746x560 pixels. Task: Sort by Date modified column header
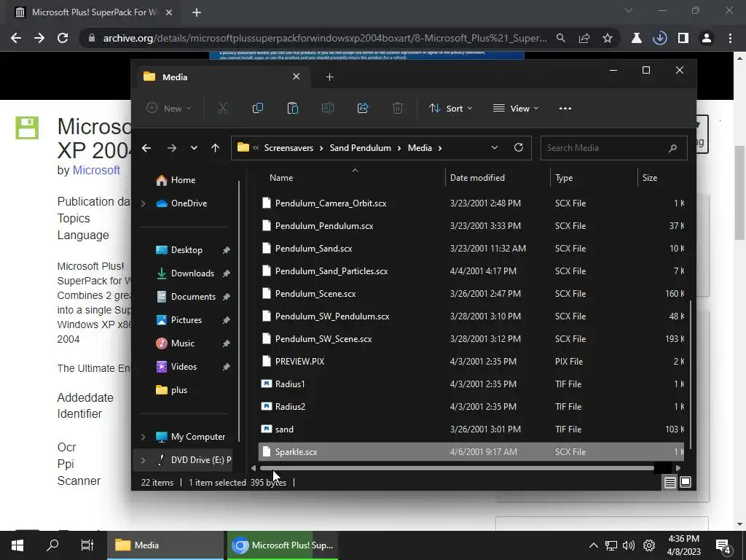(x=498, y=178)
